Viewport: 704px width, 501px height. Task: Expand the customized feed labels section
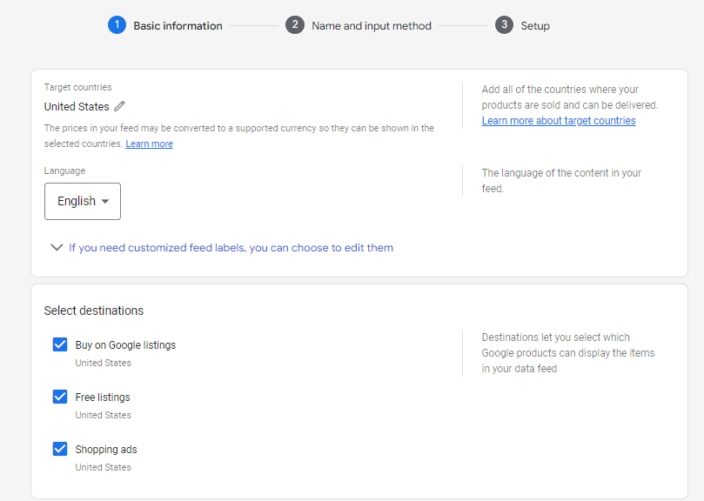(231, 248)
